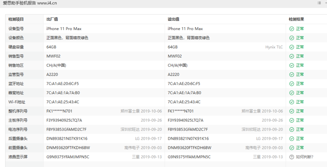
Task: Click 7C:A1:AE:1A:7A:B0 in 读出值 column
Action: (184, 93)
